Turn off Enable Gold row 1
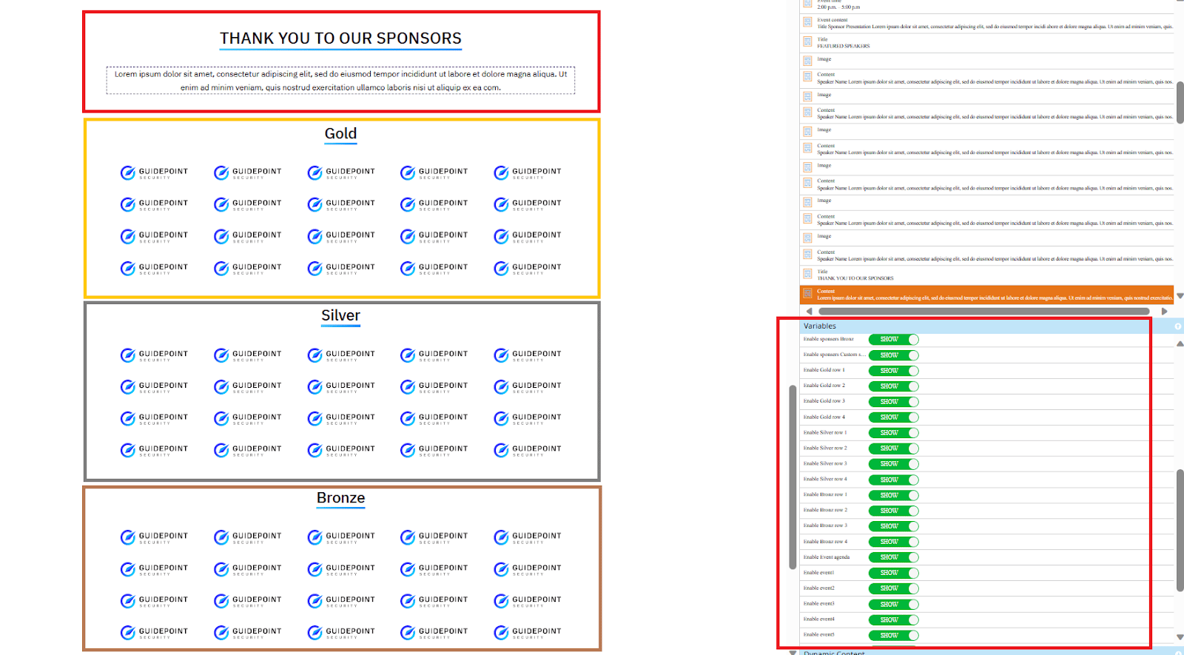 point(893,371)
